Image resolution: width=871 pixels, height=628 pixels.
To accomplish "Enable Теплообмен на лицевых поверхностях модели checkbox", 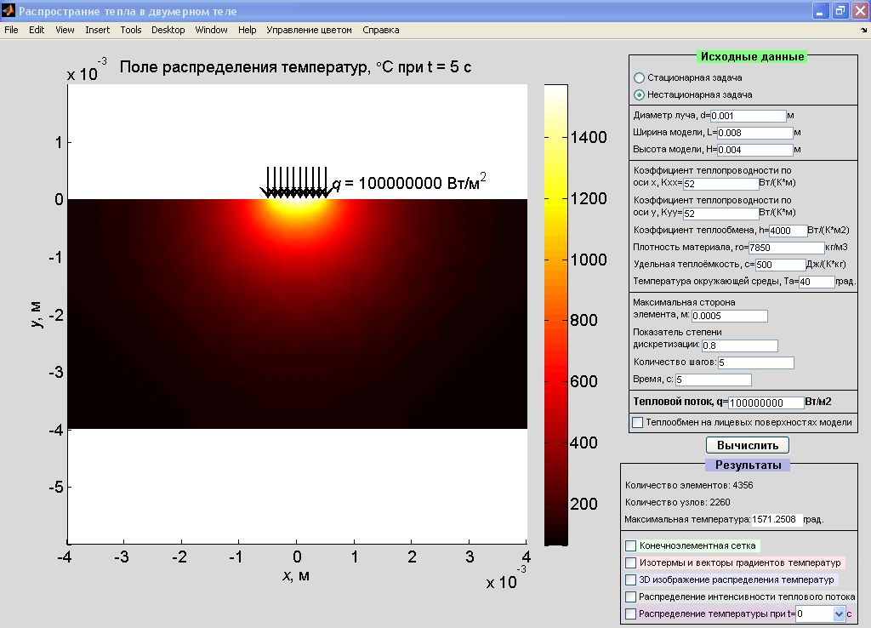I will [638, 422].
